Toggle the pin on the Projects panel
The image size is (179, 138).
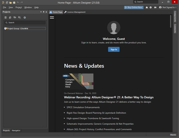pyautogui.click(x=43, y=12)
